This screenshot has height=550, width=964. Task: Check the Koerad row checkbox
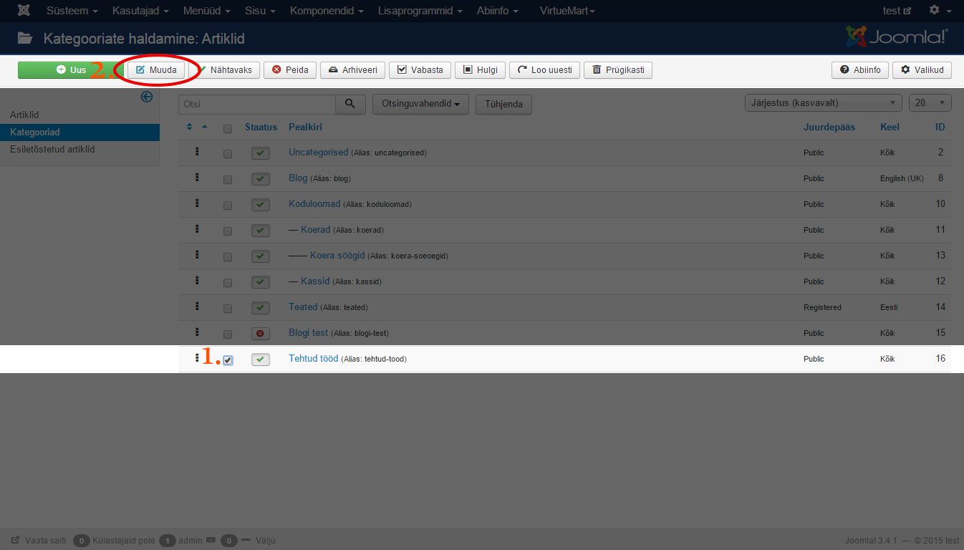228,231
